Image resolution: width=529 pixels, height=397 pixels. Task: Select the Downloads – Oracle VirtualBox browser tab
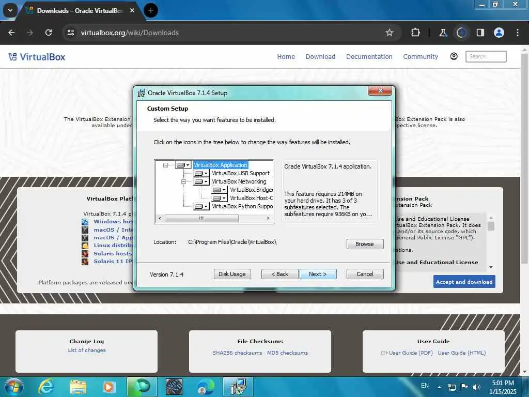tap(80, 11)
